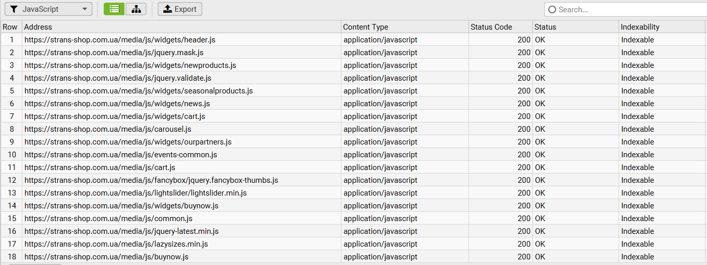This screenshot has height=265, width=707.
Task: Click the search magnifier icon
Action: tap(552, 10)
